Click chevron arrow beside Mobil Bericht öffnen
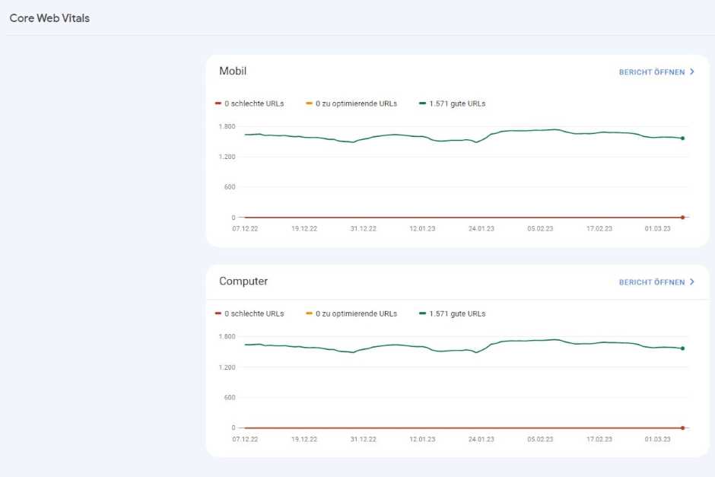 [x=691, y=72]
